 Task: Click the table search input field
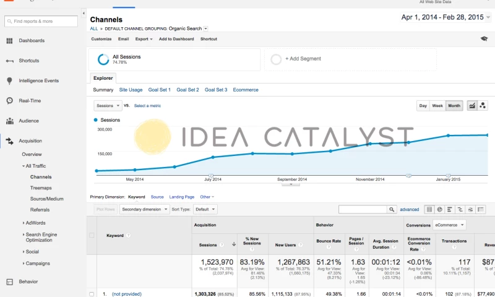[x=363, y=209]
